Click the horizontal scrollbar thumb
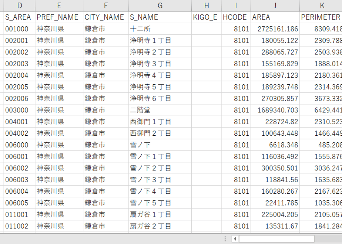Screen dimensions: 342x244 click(x=276, y=239)
